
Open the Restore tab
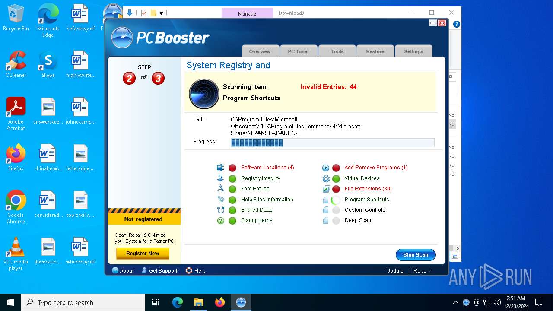(x=375, y=51)
